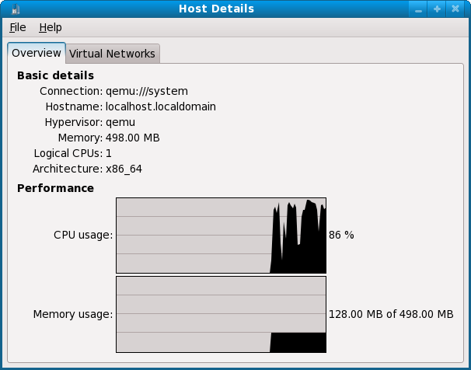Click the Host Details window icon
471x370 pixels.
[15, 9]
